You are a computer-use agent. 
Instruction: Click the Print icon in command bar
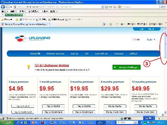(x=122, y=24)
